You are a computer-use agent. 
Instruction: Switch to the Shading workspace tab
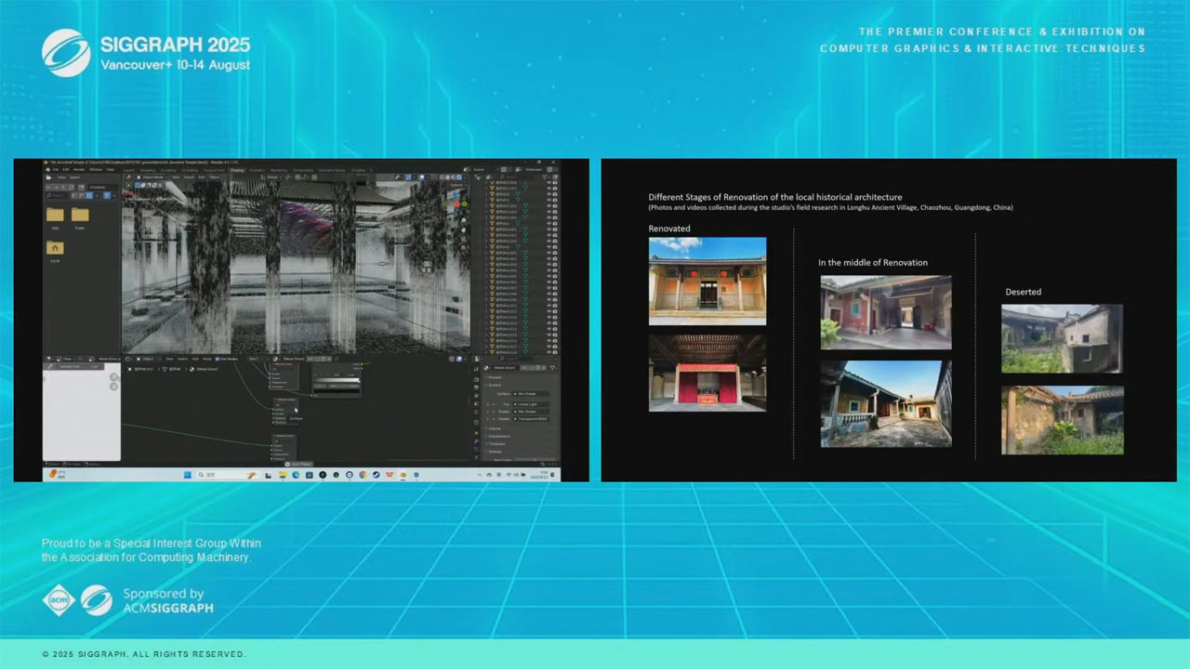tap(237, 170)
